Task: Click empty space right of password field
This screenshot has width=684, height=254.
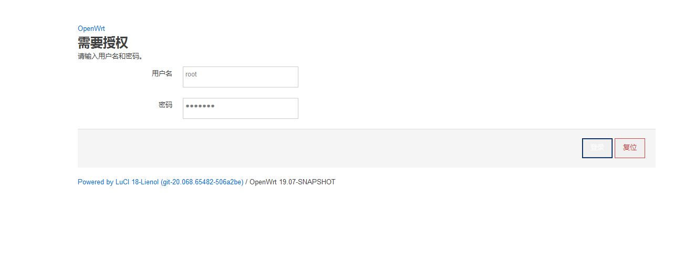Action: tap(420, 108)
